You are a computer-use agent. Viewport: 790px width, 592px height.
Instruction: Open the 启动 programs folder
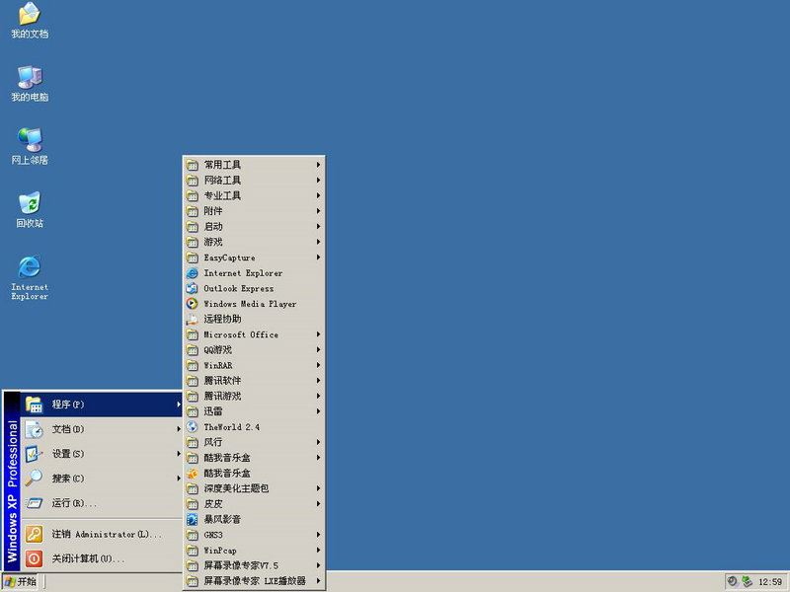(254, 227)
